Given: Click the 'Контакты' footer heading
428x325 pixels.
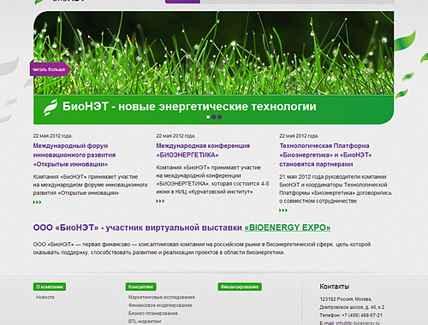Looking at the screenshot, I should point(334,287).
